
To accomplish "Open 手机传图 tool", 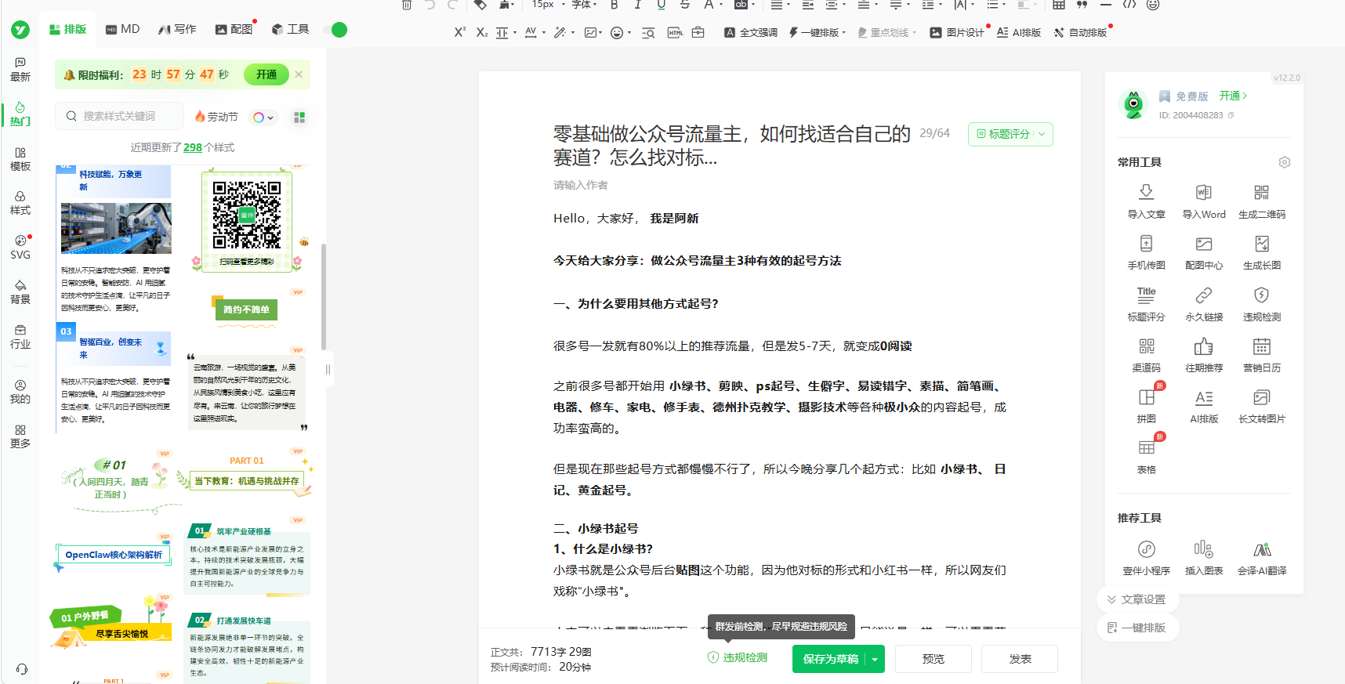I will pyautogui.click(x=1146, y=252).
